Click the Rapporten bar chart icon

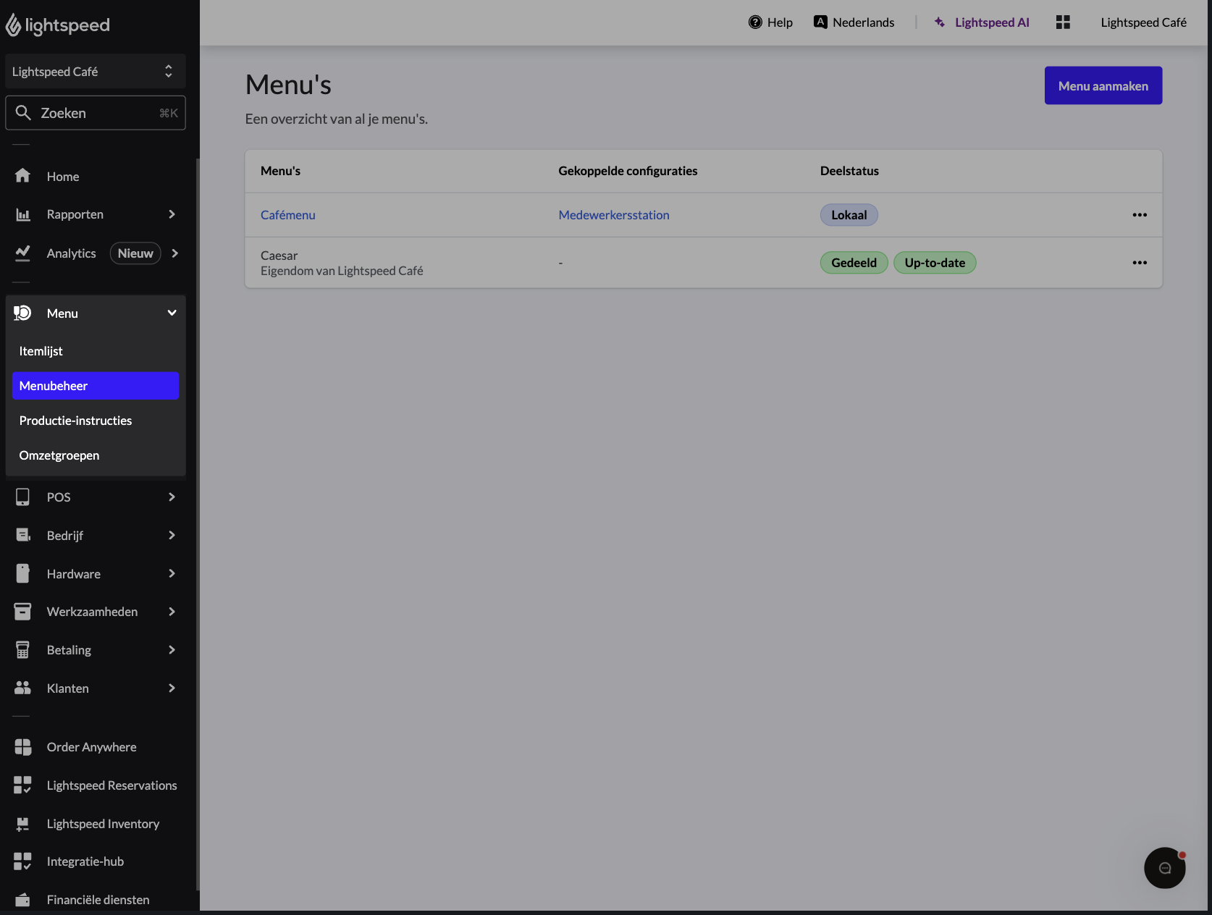(x=23, y=214)
